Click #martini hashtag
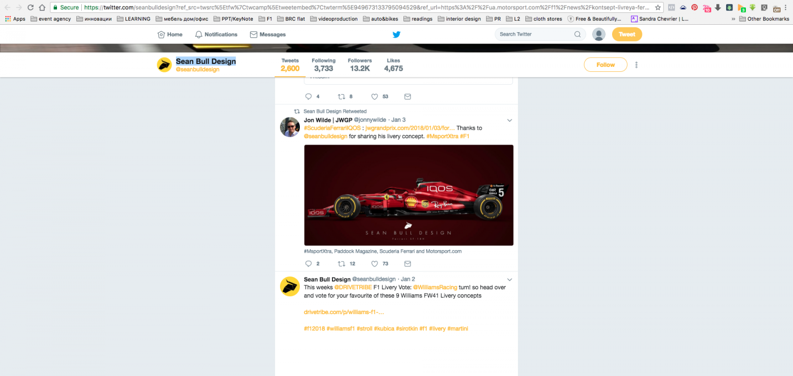Image resolution: width=793 pixels, height=376 pixels. point(457,328)
